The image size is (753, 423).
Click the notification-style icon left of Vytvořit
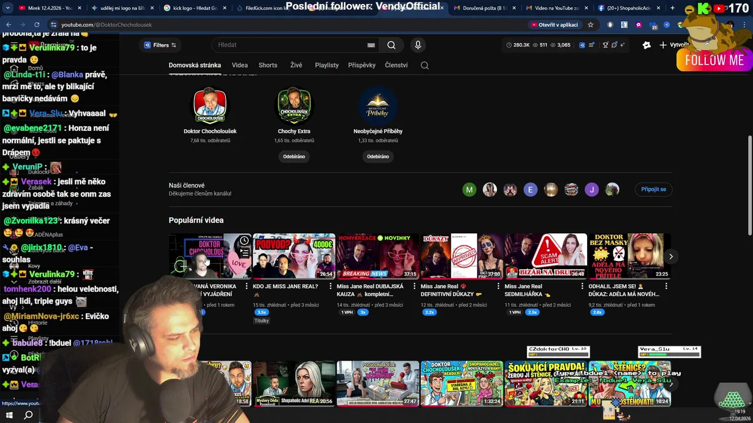[x=647, y=45]
